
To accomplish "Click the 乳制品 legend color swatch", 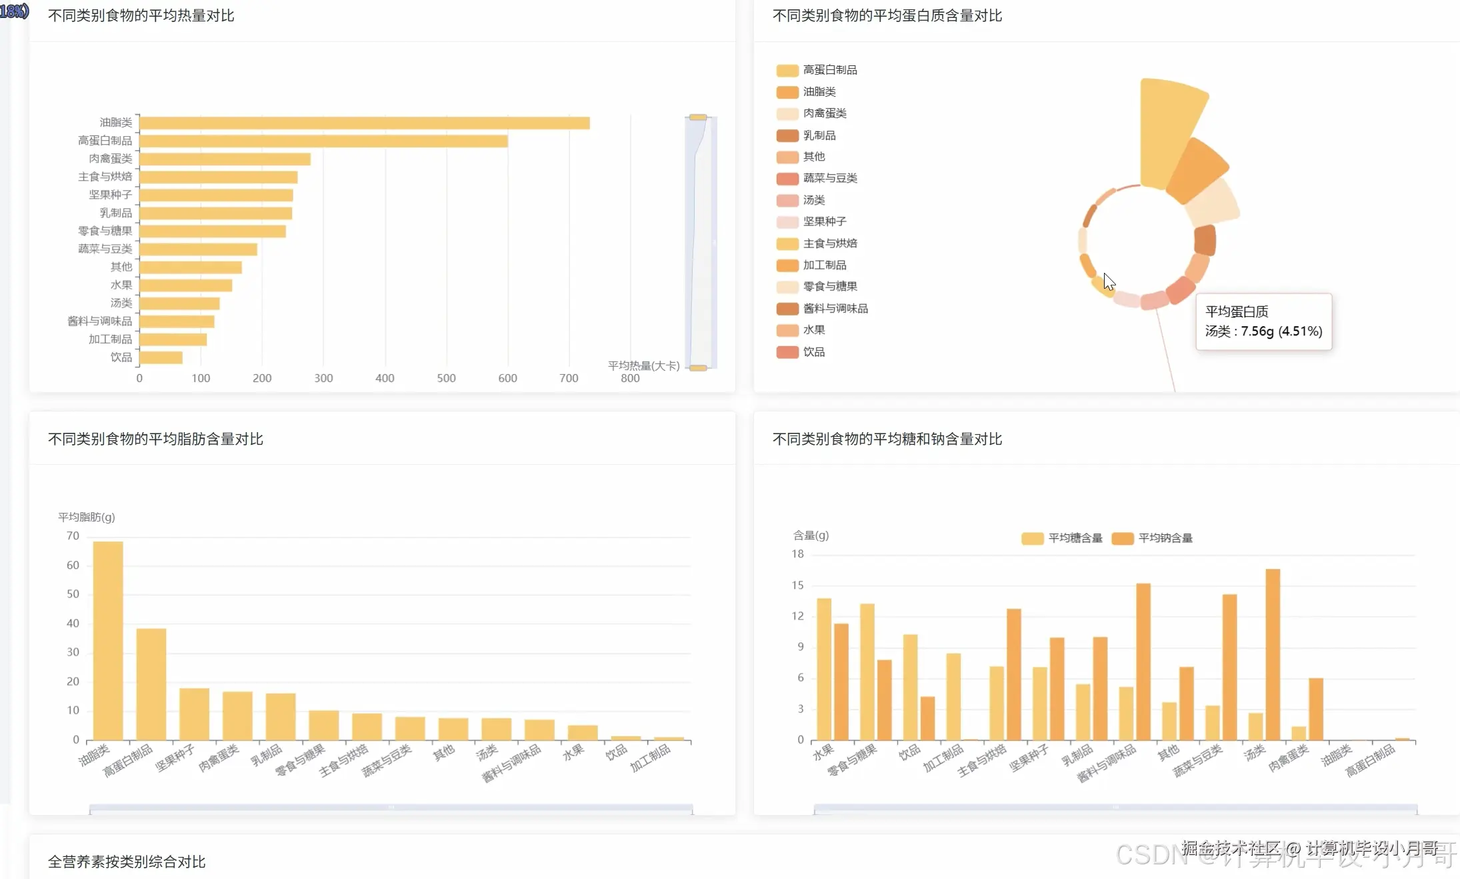I will [x=787, y=135].
